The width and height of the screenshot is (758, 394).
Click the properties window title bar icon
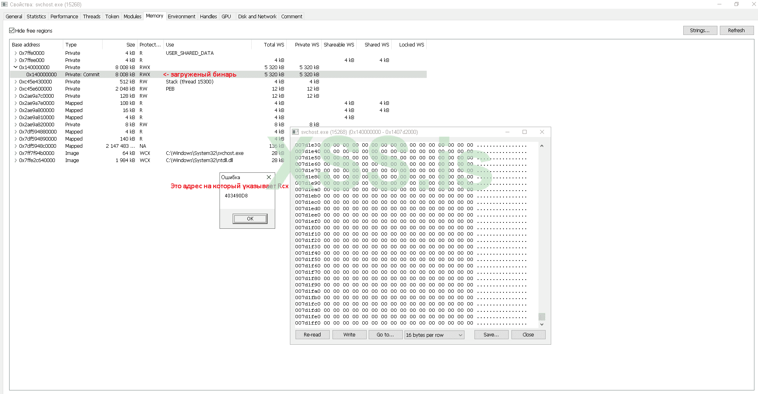click(4, 4)
